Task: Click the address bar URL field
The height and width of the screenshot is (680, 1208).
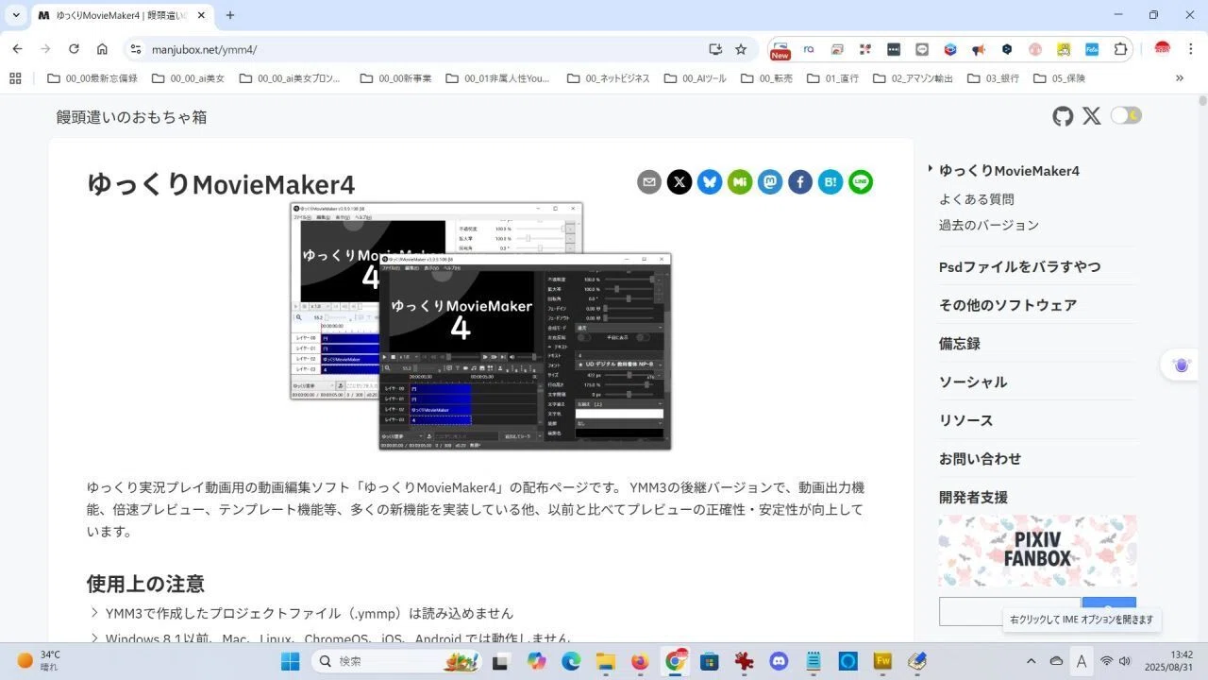Action: click(425, 49)
